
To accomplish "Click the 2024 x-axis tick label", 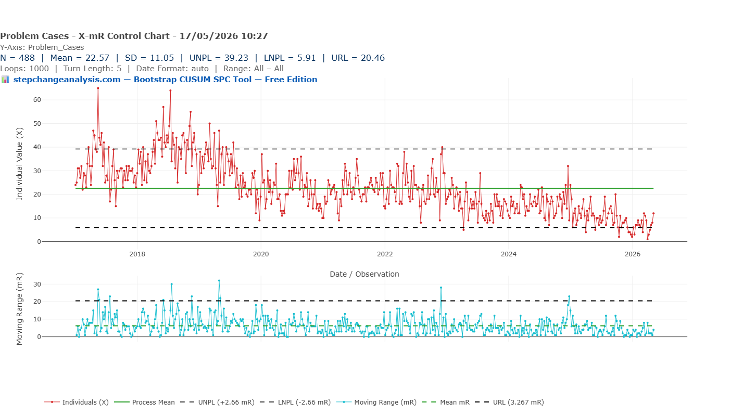I will point(508,254).
